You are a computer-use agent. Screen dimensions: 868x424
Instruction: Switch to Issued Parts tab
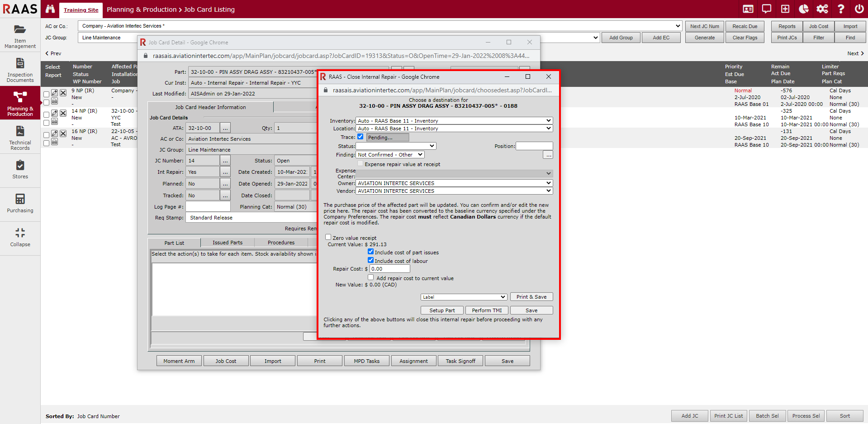[228, 243]
